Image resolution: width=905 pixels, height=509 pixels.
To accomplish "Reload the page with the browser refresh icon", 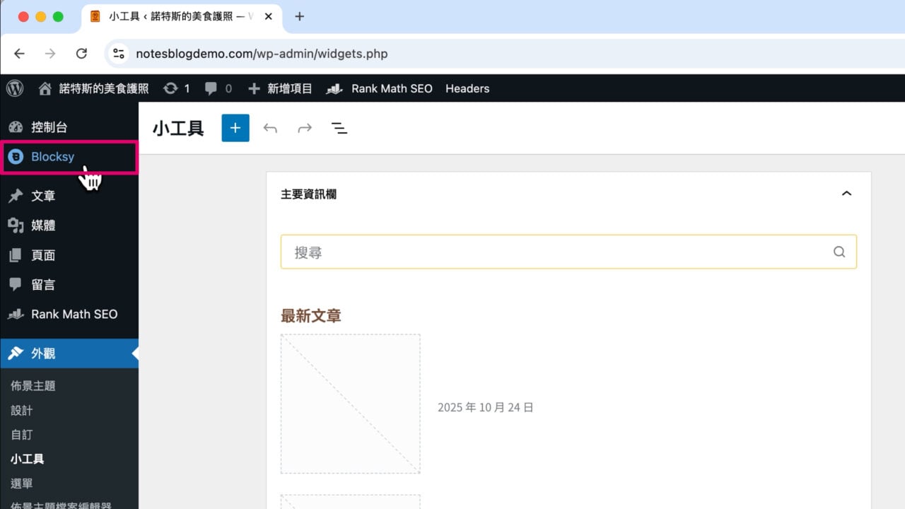I will [81, 53].
